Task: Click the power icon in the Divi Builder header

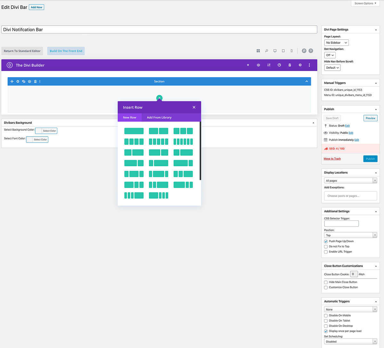Action: click(x=259, y=65)
